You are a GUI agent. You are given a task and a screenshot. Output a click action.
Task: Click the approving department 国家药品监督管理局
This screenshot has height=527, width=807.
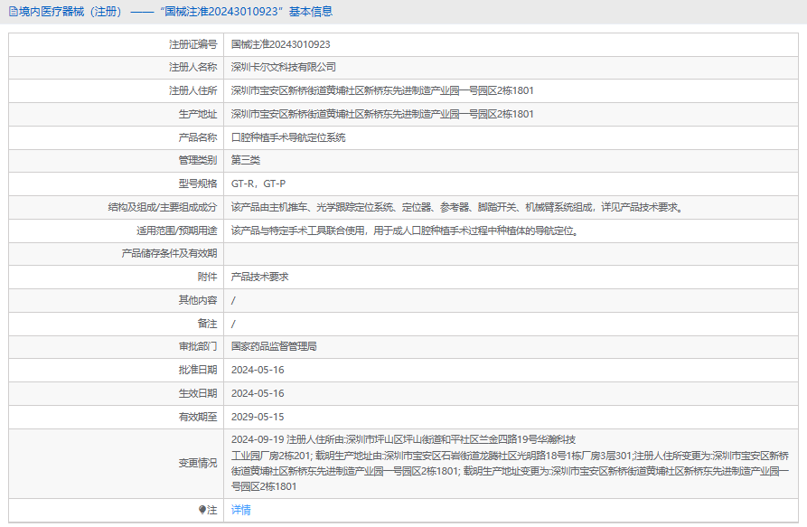274,346
